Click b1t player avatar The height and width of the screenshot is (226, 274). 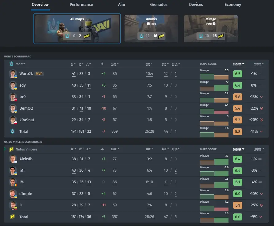tap(13, 170)
